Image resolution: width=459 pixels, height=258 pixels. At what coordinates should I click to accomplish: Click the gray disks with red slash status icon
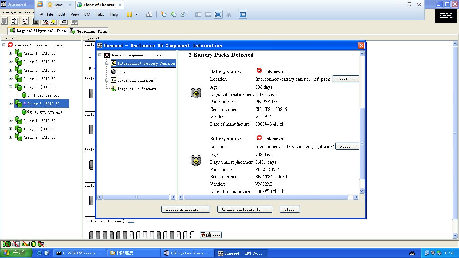15,244
